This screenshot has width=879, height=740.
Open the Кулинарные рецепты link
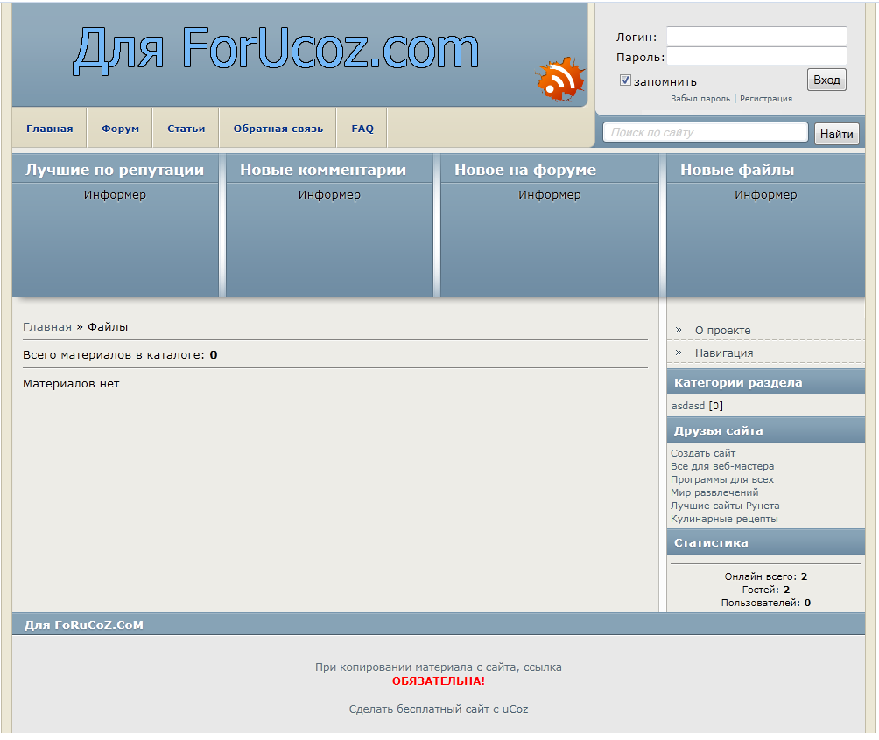[x=724, y=519]
